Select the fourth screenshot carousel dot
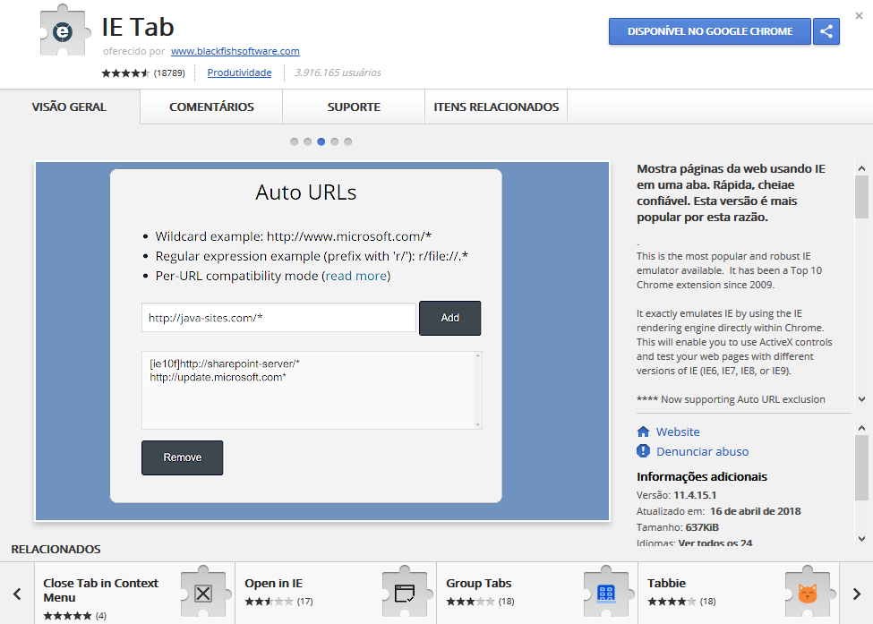873x624 pixels. coord(335,142)
